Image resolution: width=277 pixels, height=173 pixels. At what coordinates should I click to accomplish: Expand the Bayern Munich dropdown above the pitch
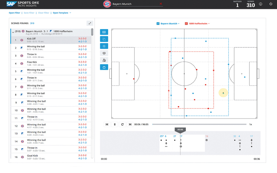tap(179, 23)
